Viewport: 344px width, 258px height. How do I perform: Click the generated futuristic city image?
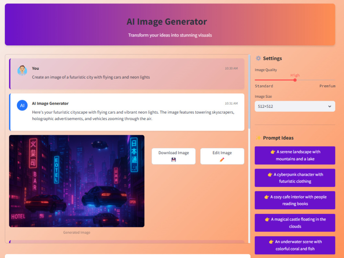click(x=77, y=181)
